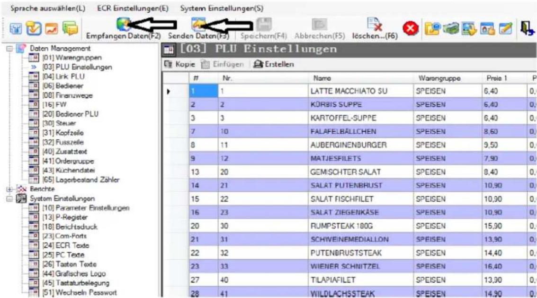Select [41] Ordergruppe in tree

tap(68, 161)
